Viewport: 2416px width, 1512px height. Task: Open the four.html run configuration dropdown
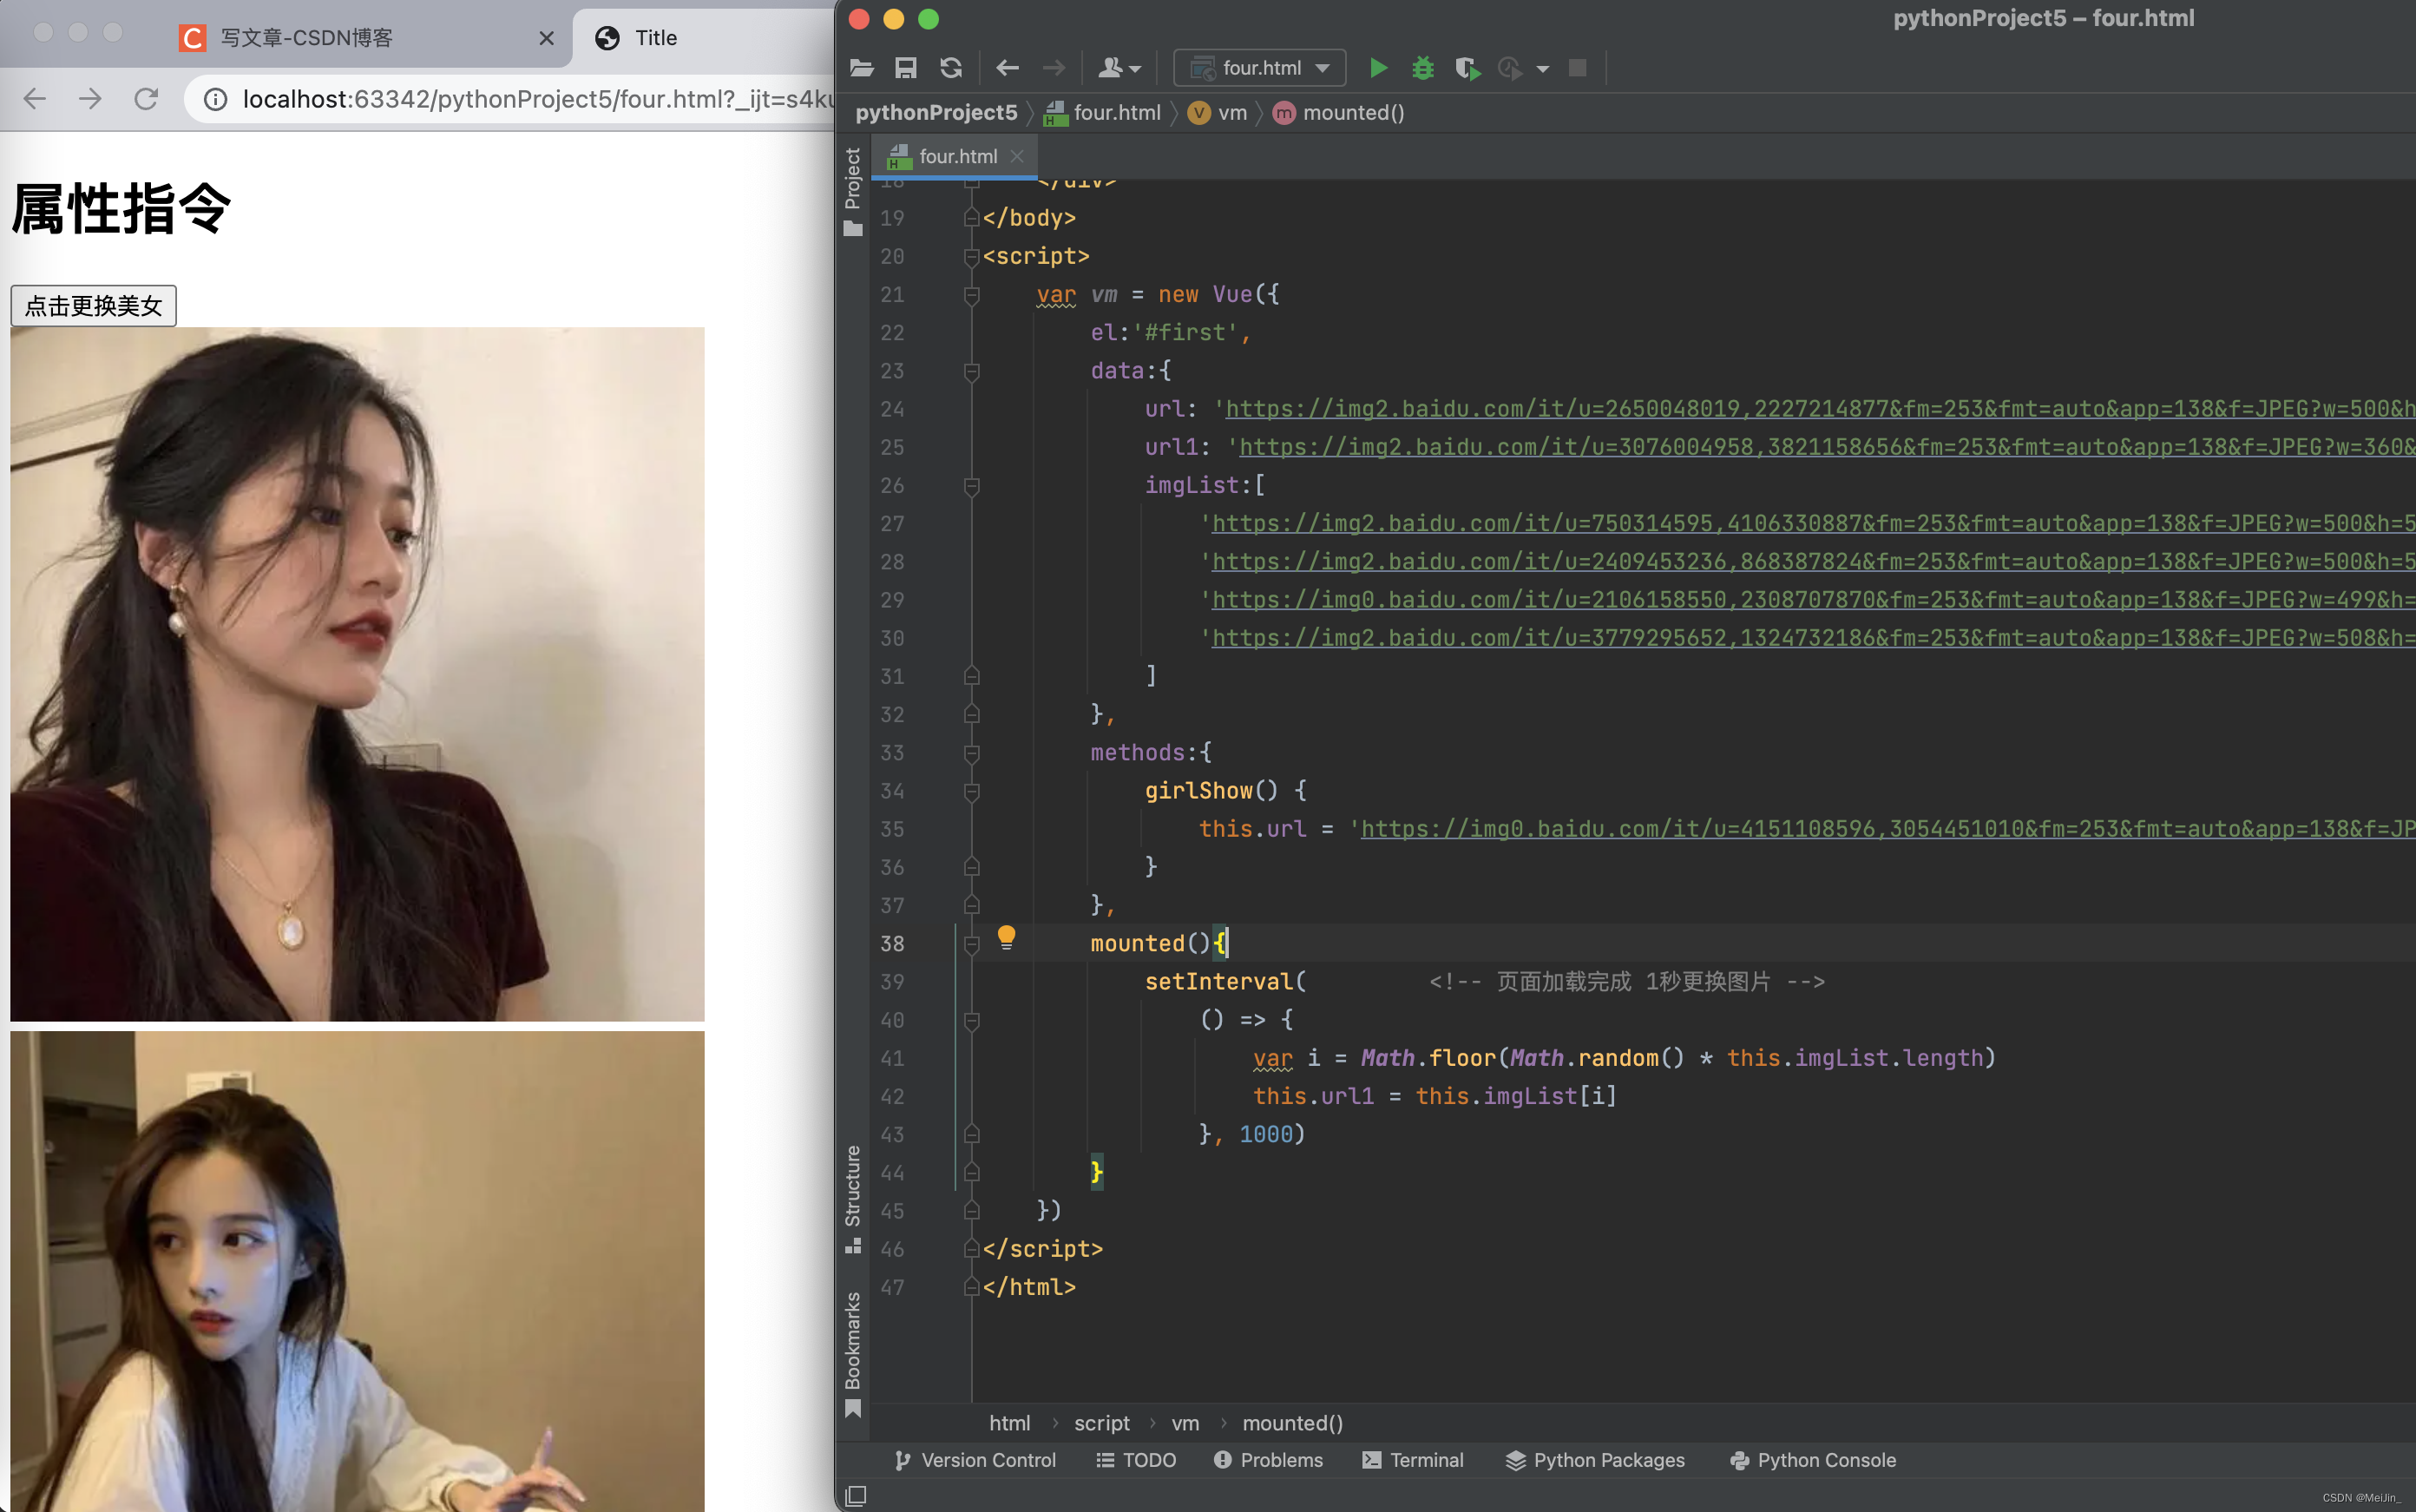pyautogui.click(x=1259, y=68)
